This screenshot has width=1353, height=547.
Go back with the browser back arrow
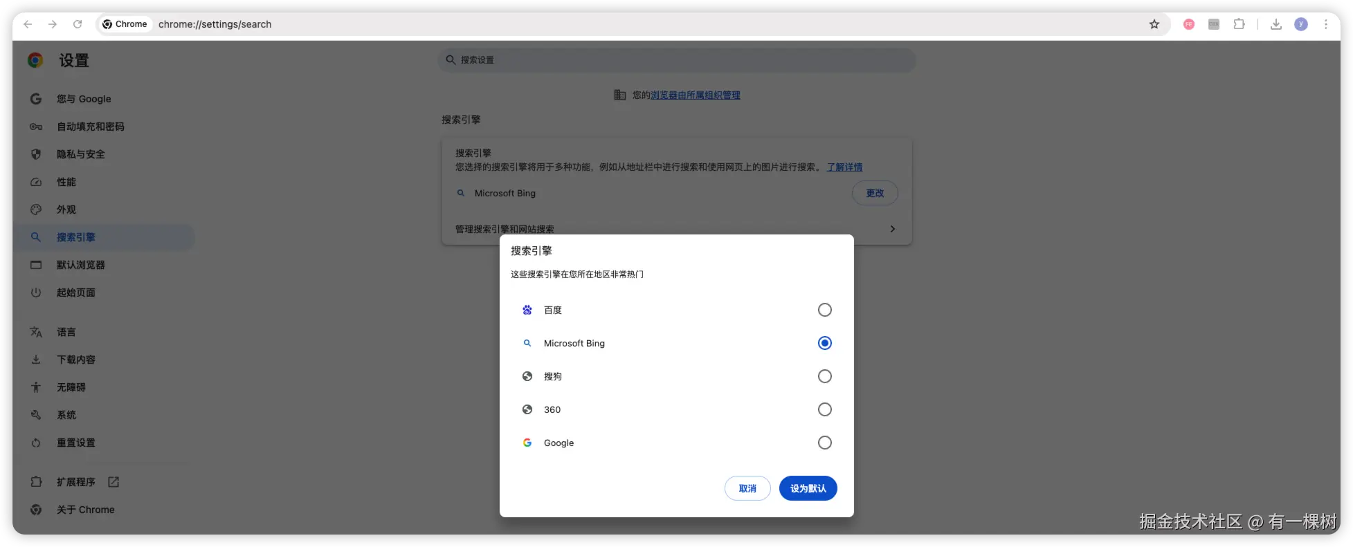point(28,24)
